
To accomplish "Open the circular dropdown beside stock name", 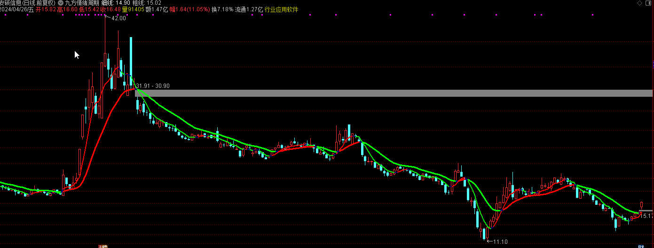I will (60, 3).
